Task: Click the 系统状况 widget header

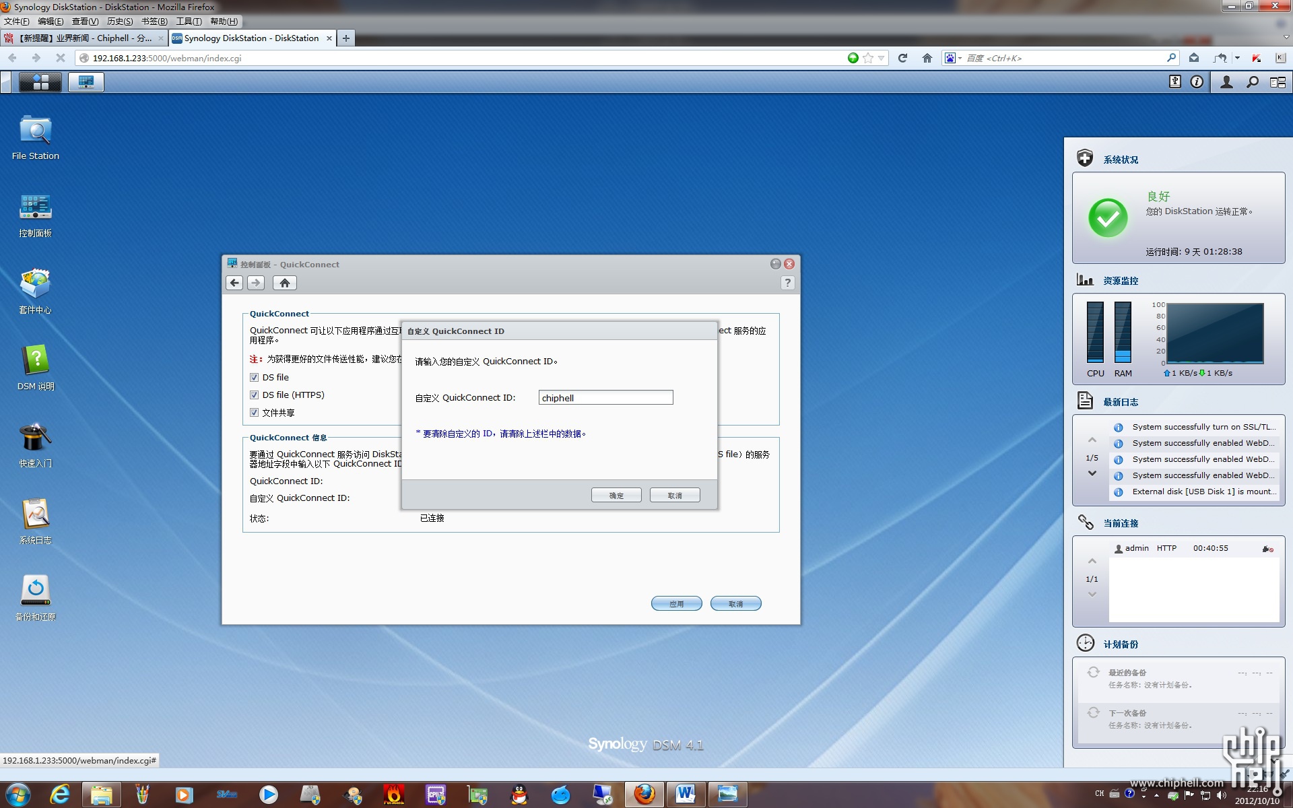Action: pyautogui.click(x=1120, y=160)
